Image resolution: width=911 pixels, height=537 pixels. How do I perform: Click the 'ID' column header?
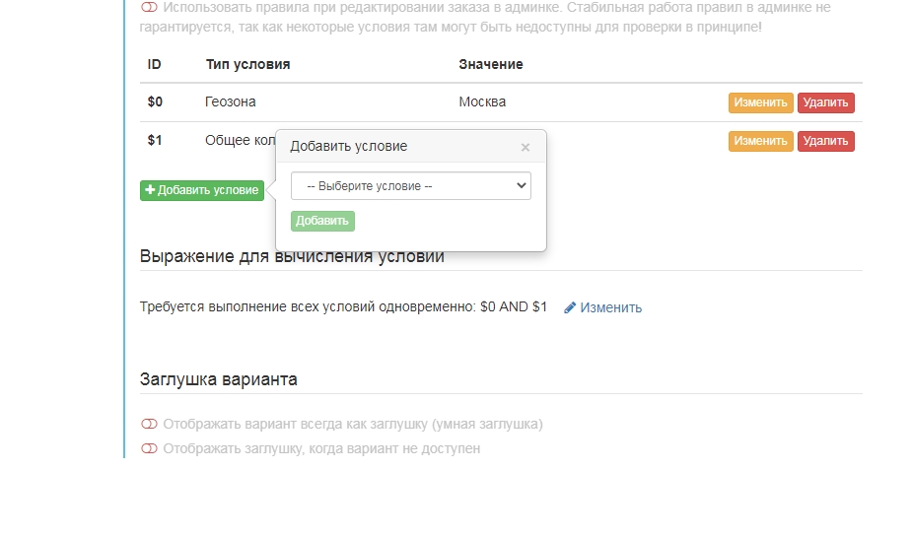click(x=154, y=64)
